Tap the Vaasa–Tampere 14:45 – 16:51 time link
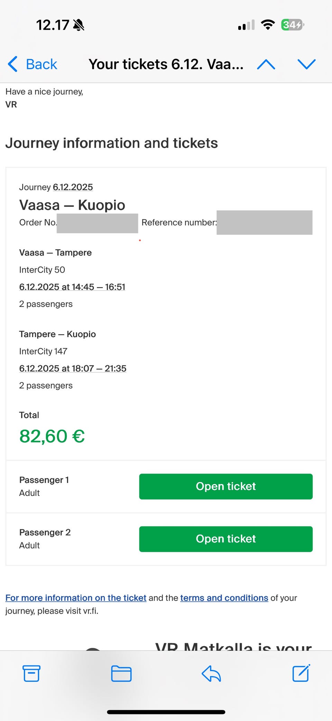Screen dimensions: 332x721 (72, 287)
